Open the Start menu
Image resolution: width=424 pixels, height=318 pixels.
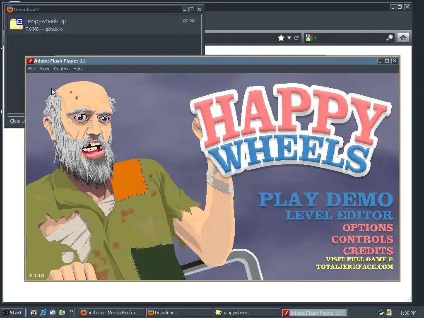click(12, 313)
